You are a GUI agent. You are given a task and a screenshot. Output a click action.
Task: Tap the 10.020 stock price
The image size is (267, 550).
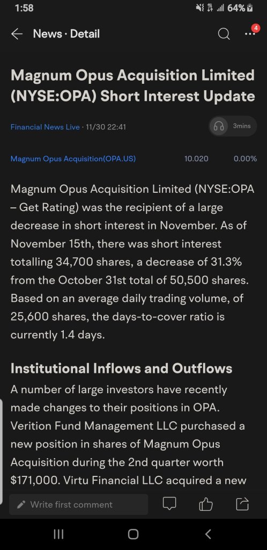tap(196, 159)
